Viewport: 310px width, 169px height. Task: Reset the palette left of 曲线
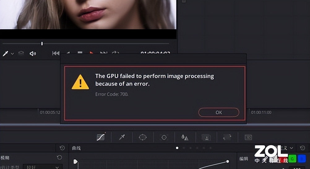62,148
